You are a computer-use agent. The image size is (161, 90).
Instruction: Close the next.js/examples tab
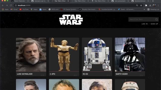128,1
